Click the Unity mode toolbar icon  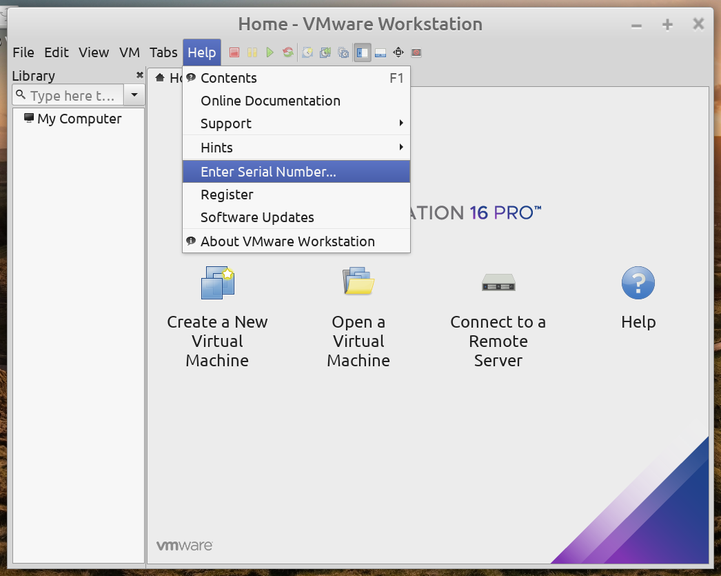(x=416, y=52)
